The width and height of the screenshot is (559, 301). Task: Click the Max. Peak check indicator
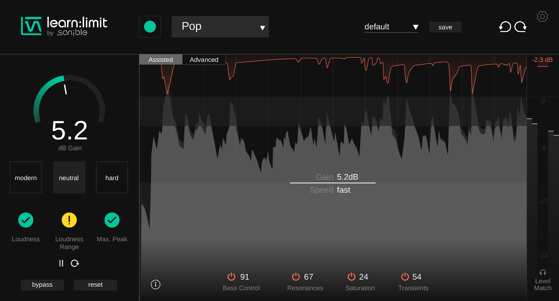[112, 220]
